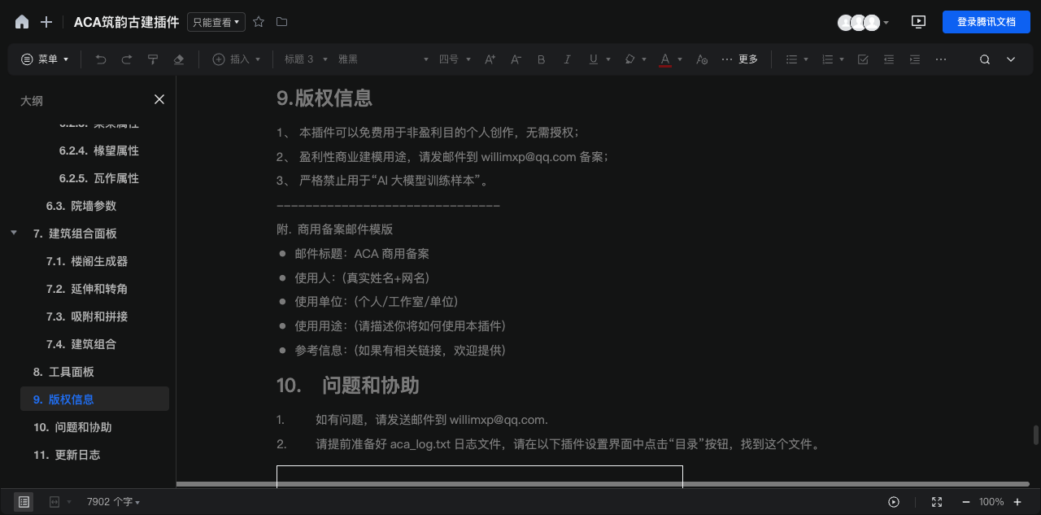Insert a checkbox task list
Image resolution: width=1041 pixels, height=515 pixels.
tap(863, 59)
